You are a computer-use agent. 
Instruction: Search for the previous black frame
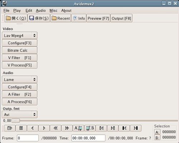[x=101, y=128]
